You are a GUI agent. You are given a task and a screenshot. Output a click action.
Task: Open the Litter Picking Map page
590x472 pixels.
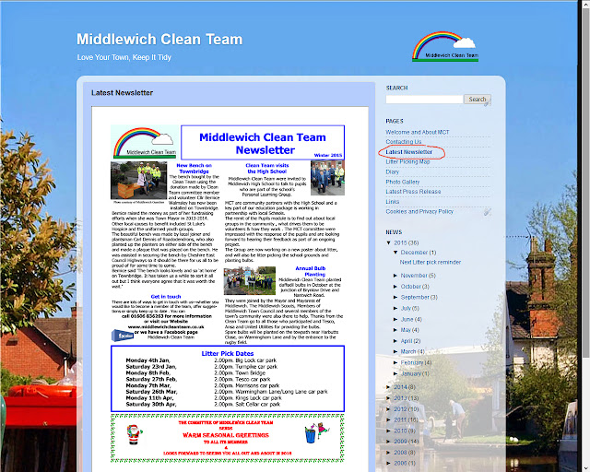(x=407, y=162)
